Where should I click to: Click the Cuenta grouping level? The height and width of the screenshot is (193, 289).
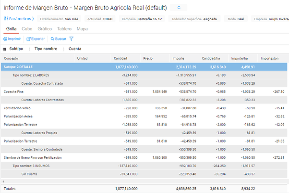[75, 49]
